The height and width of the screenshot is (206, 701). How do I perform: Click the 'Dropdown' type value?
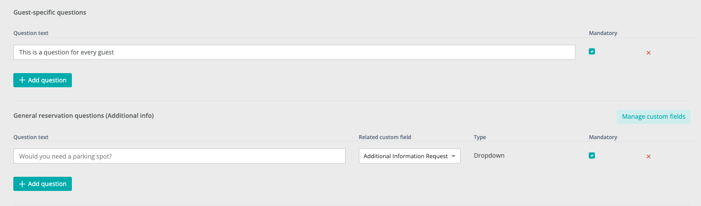point(489,155)
